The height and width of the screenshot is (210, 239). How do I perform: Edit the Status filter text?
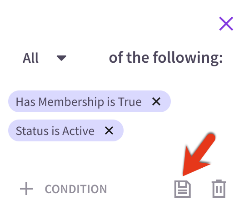click(x=55, y=131)
